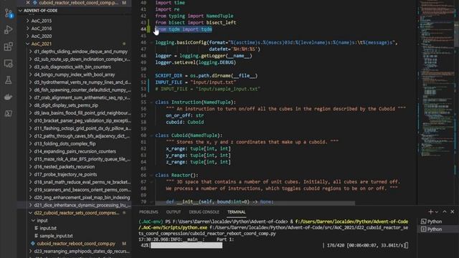Screen dimensions: 459x258
Task: Click line number 52 in the gutter
Action: pos(143,82)
